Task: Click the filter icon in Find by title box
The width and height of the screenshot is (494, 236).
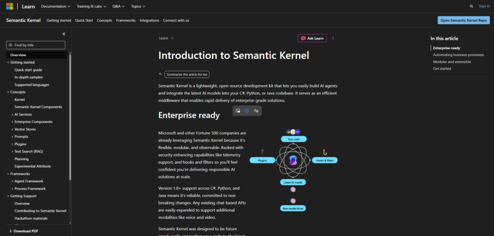Action: click(x=11, y=45)
